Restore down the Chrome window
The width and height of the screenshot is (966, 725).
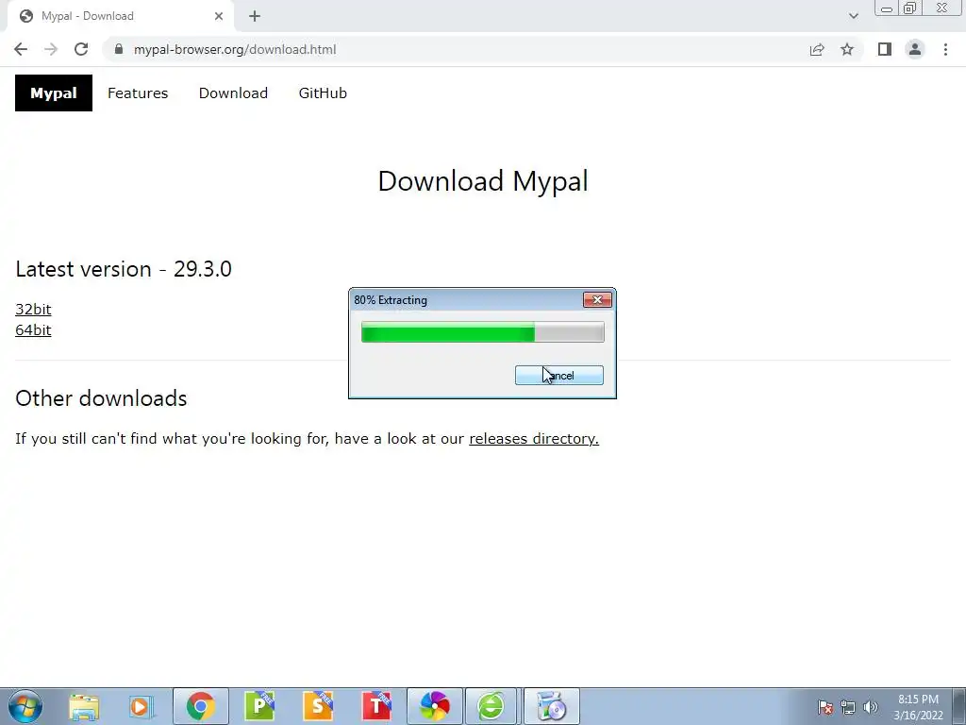click(x=910, y=8)
